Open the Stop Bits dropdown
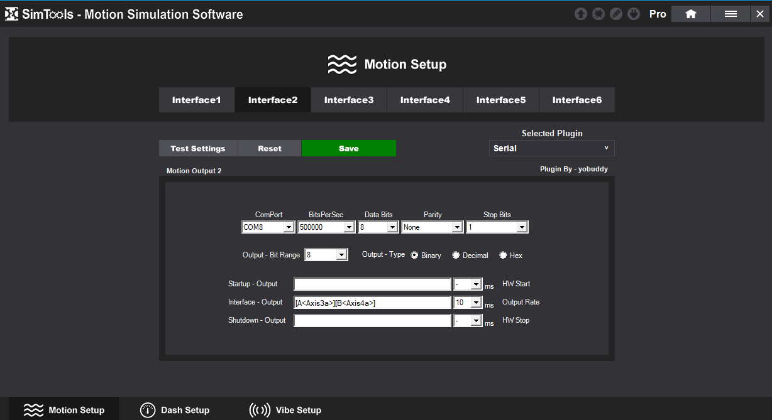Screen dimensions: 772x420 click(x=497, y=227)
